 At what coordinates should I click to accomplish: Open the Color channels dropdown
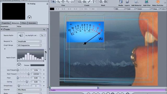[x=144, y=9]
